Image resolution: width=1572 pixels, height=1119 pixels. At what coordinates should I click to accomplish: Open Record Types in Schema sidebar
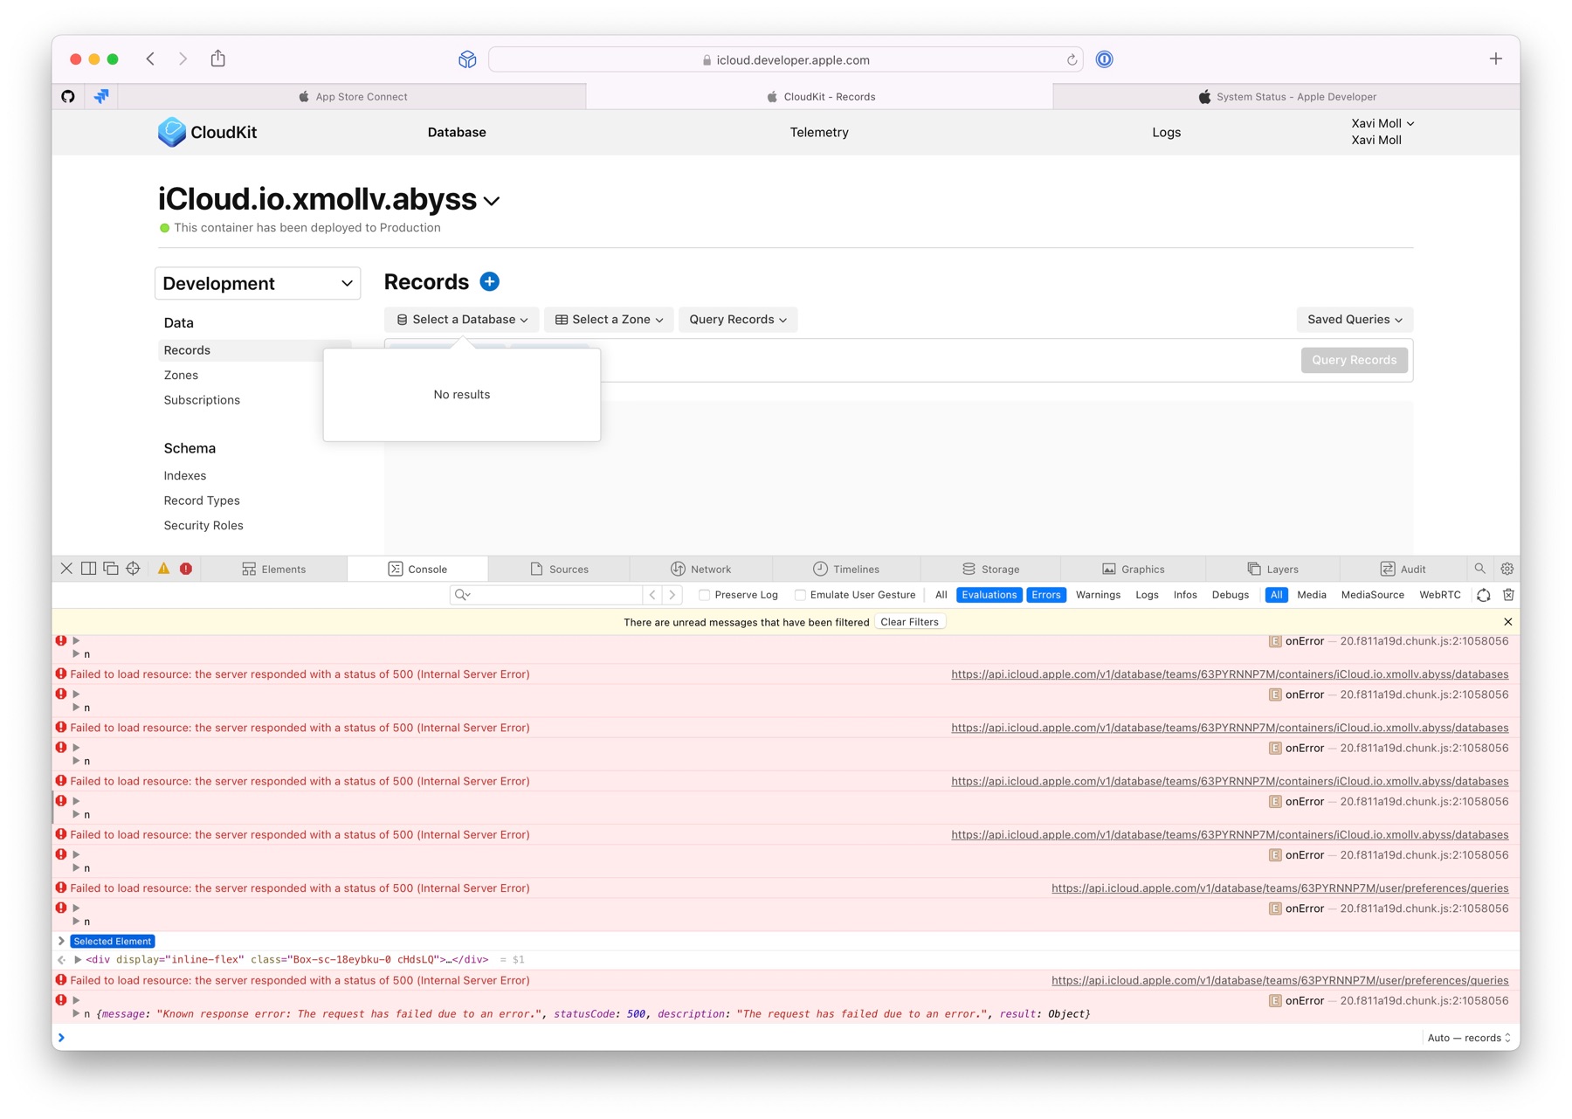pos(202,501)
